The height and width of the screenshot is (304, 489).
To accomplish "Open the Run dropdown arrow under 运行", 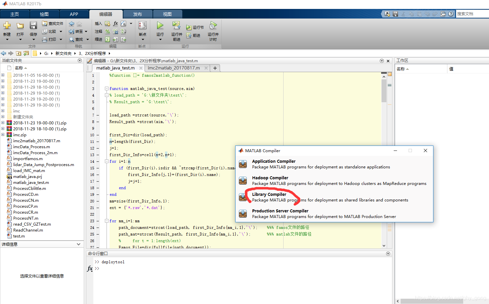I will [x=160, y=40].
